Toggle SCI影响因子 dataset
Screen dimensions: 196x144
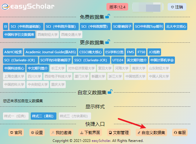[x=122, y=26]
